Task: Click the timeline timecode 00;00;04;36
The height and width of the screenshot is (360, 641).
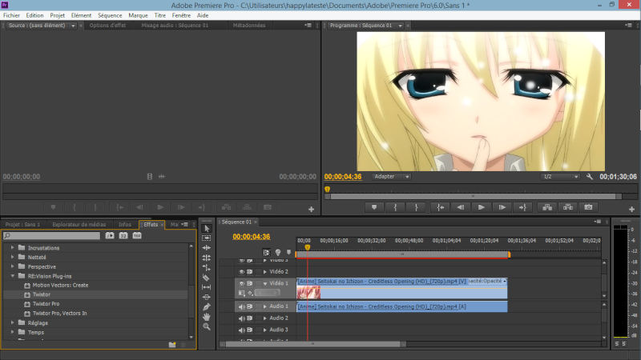Action: click(x=252, y=237)
